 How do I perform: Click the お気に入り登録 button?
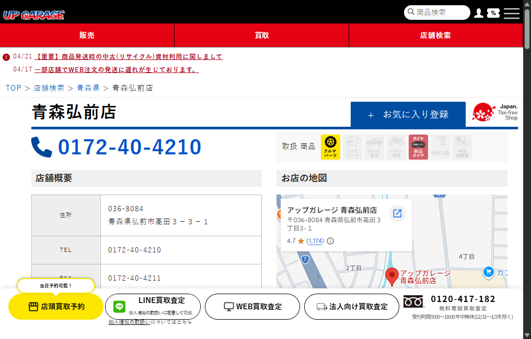coord(408,115)
